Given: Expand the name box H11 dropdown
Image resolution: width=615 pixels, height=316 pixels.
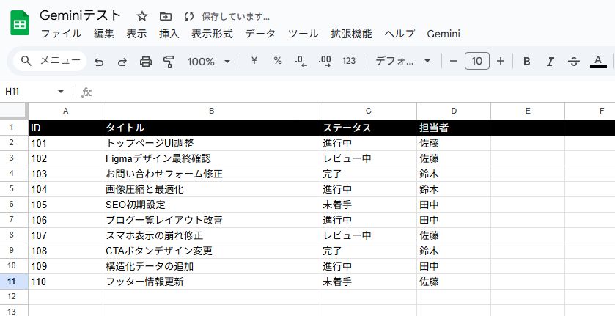Looking at the screenshot, I should pyautogui.click(x=61, y=92).
